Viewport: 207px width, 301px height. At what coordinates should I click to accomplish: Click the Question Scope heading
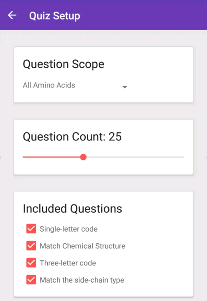coord(64,64)
